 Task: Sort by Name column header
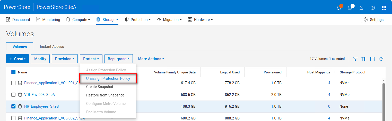click(x=22, y=72)
